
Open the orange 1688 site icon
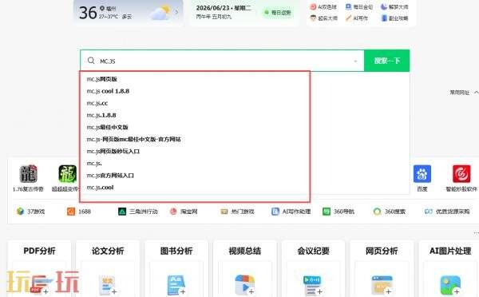71,211
